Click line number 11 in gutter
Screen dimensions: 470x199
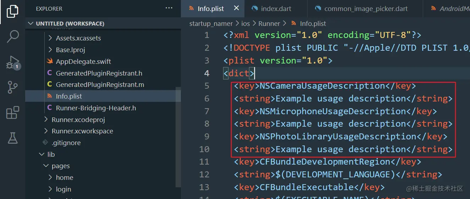(x=204, y=162)
